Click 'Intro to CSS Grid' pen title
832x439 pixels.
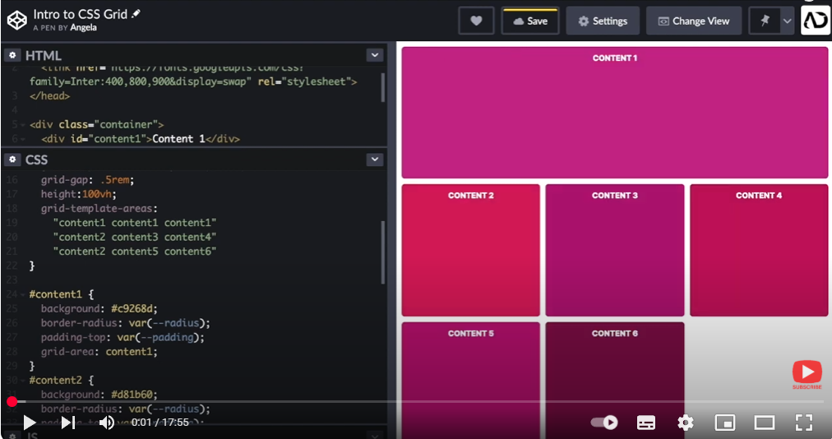(80, 14)
